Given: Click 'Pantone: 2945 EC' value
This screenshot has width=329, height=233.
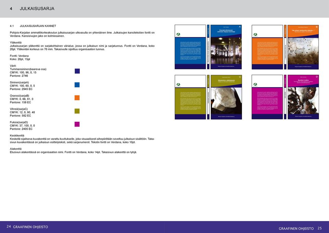Looking at the screenshot, I should pyautogui.click(x=21, y=89).
